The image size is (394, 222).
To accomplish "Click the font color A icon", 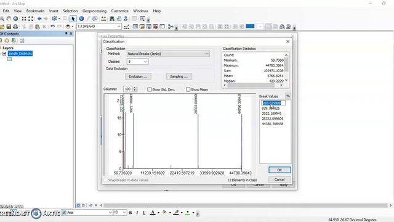I will tap(153, 213).
